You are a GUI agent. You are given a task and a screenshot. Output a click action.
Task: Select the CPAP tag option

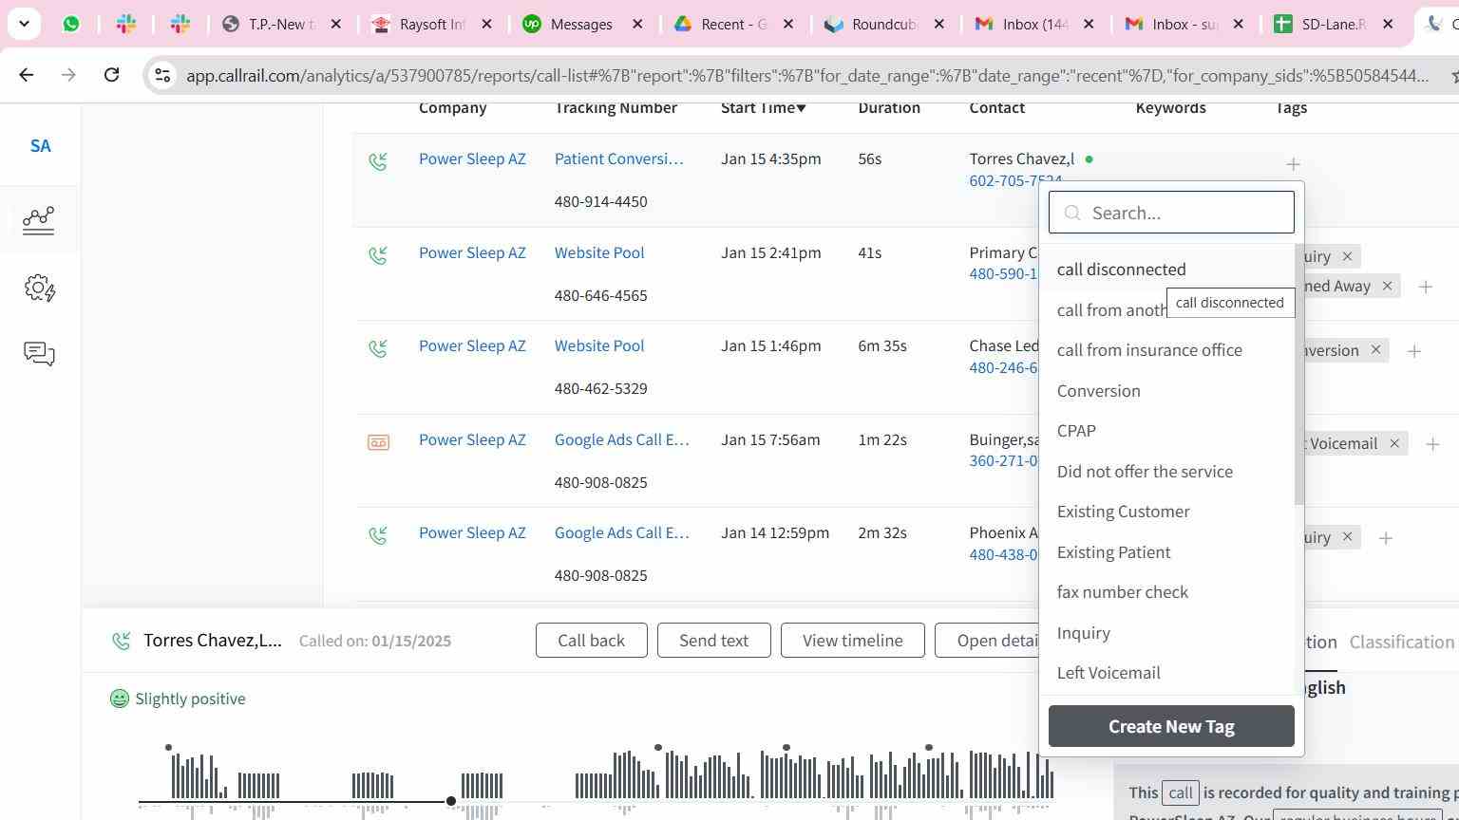[x=1076, y=431]
